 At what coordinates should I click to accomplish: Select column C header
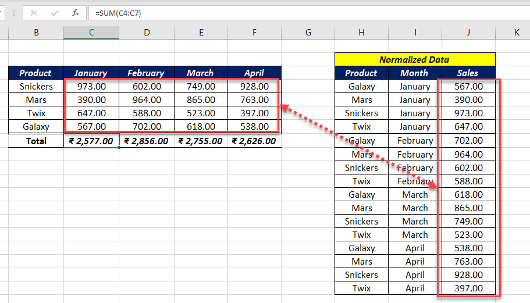click(91, 33)
